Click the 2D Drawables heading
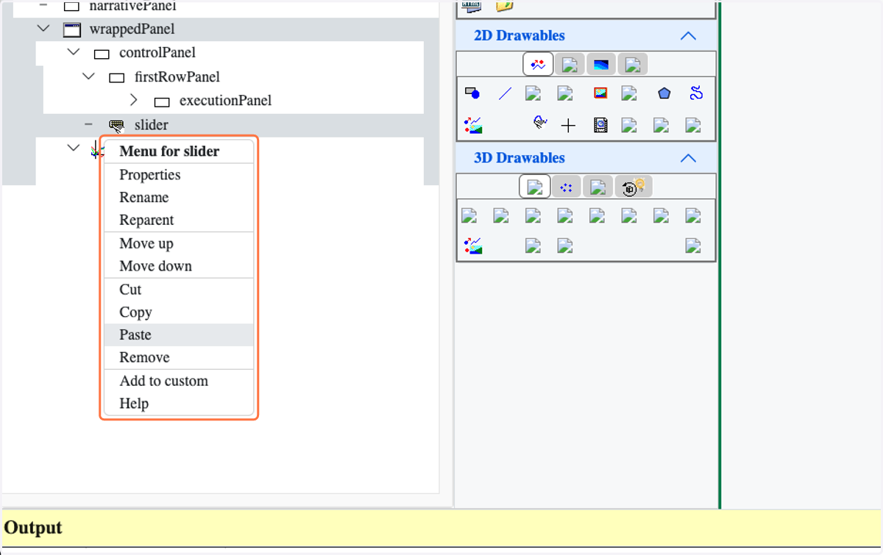 (519, 35)
